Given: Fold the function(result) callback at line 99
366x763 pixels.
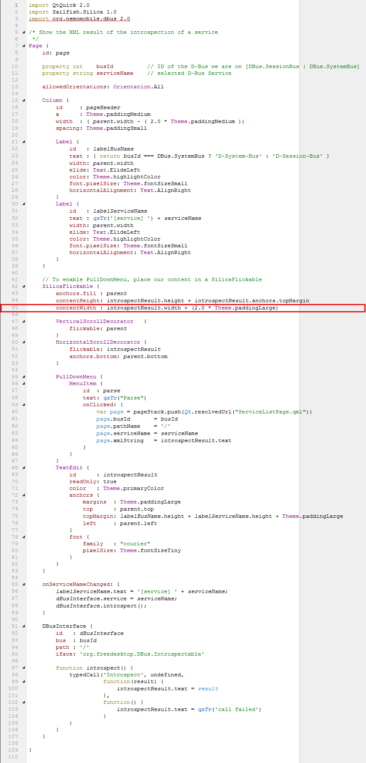Looking at the screenshot, I should 23,681.
